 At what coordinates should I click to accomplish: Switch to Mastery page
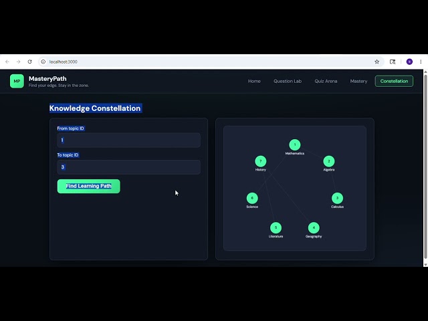[x=358, y=81]
